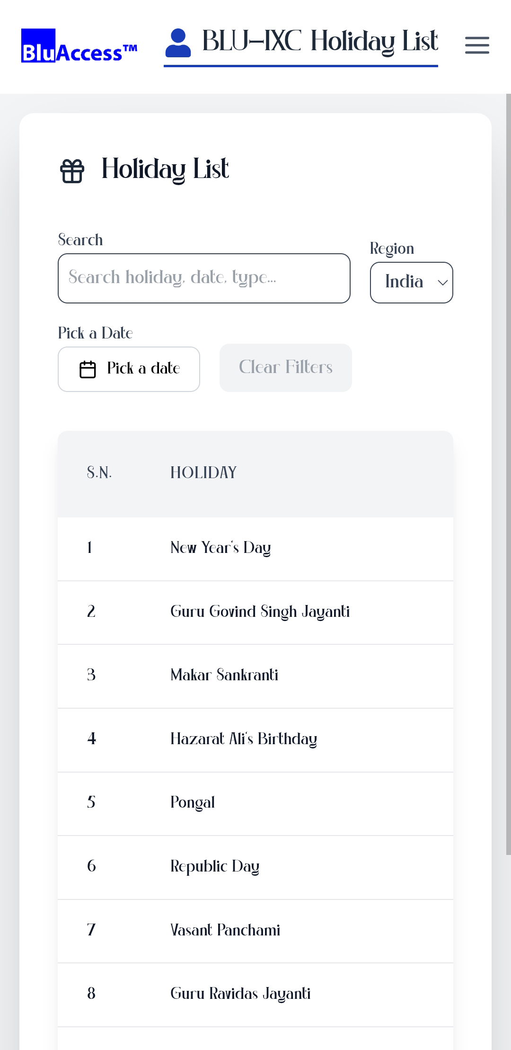Click the user profile icon
Screen dimensions: 511x1050
pos(178,43)
